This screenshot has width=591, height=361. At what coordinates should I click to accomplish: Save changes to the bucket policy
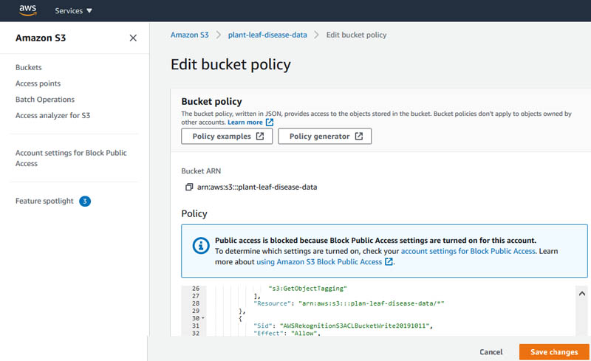tap(554, 352)
